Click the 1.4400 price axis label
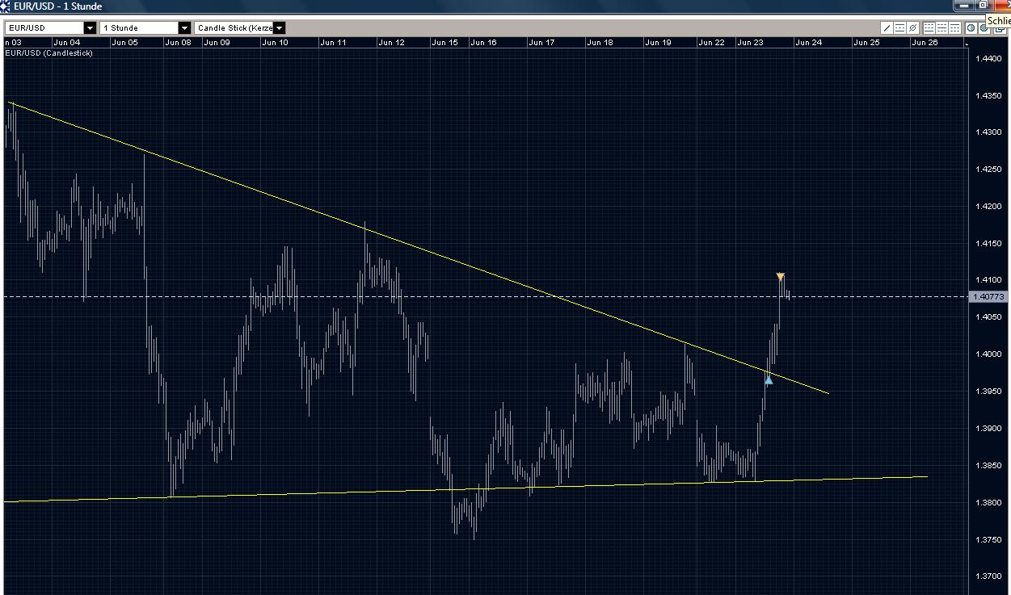Screen dimensions: 1011x595 coord(990,59)
